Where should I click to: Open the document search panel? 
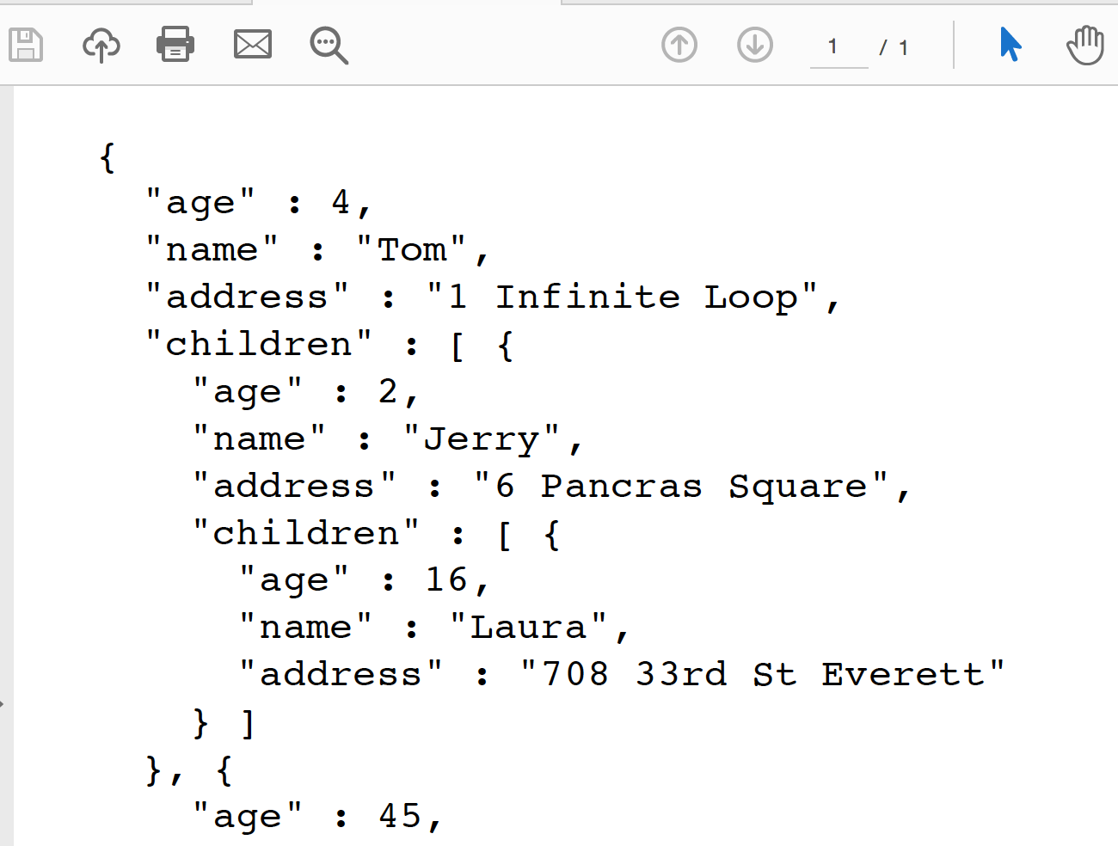(x=329, y=45)
